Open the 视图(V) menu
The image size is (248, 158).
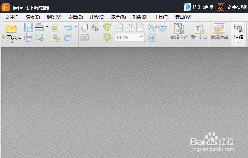point(54,17)
